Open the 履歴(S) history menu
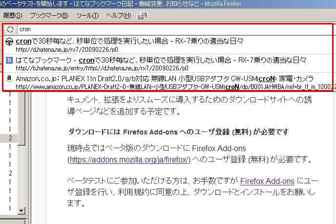 (x=13, y=16)
